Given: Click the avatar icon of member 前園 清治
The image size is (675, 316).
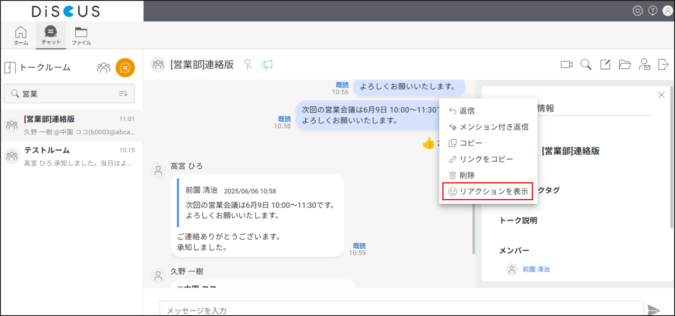Looking at the screenshot, I should point(512,269).
